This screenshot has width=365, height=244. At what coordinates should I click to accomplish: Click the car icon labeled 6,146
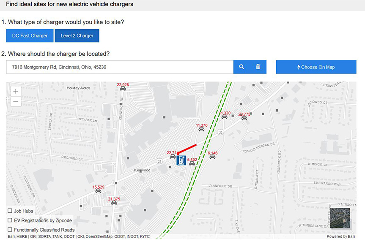point(213,157)
